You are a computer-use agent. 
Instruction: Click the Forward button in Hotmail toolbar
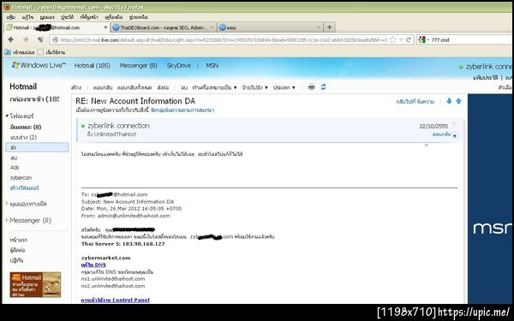163,87
